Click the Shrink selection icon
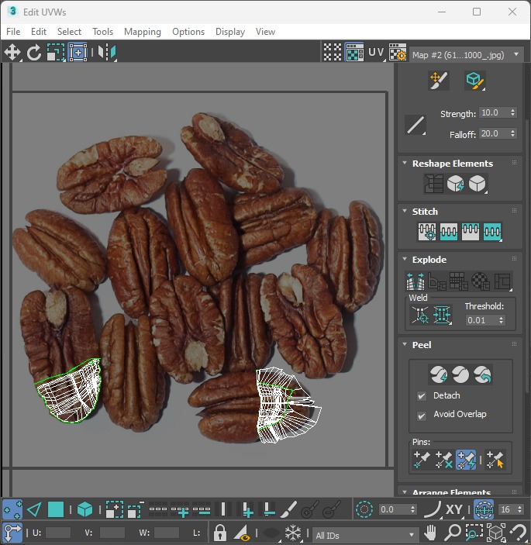 point(136,510)
